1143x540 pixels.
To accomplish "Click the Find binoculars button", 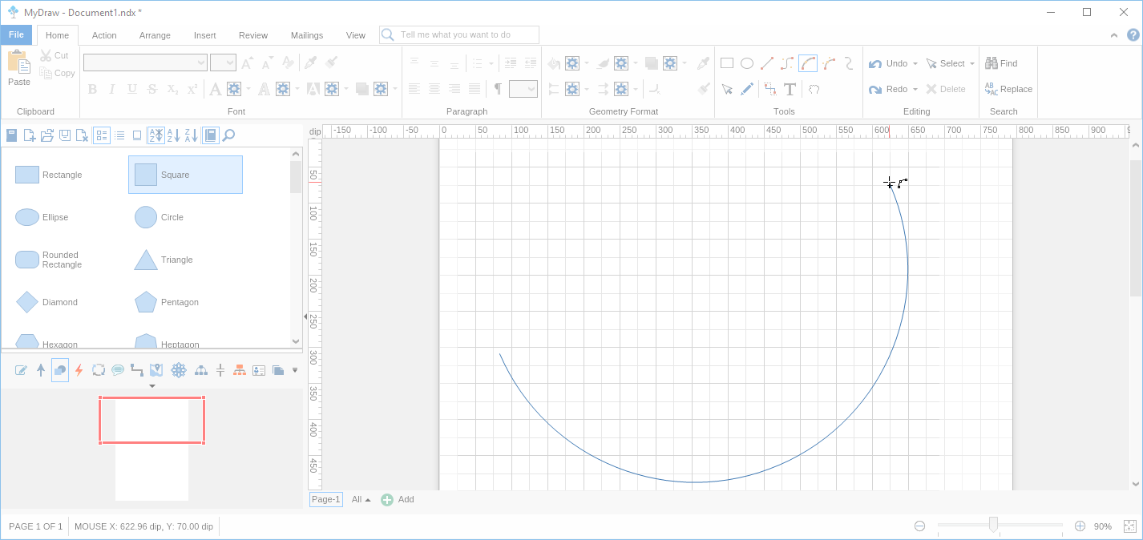I will pyautogui.click(x=1001, y=63).
